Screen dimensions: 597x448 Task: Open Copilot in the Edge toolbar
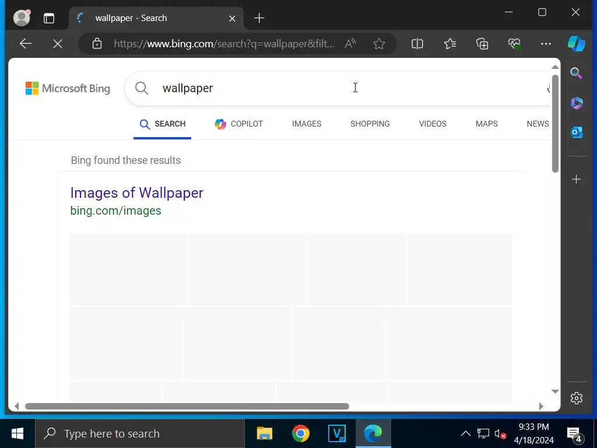577,43
